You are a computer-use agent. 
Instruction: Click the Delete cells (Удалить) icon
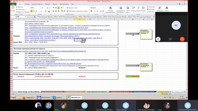coord(138,8)
